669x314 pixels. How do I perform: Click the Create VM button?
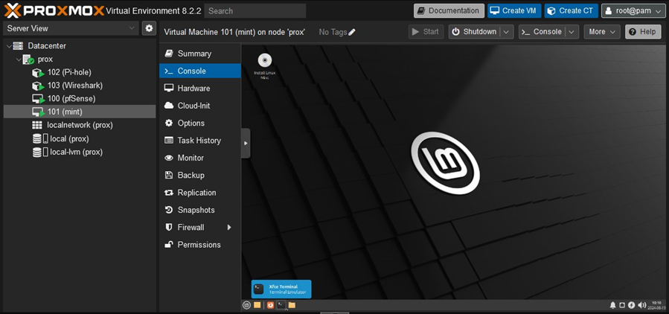coord(513,11)
